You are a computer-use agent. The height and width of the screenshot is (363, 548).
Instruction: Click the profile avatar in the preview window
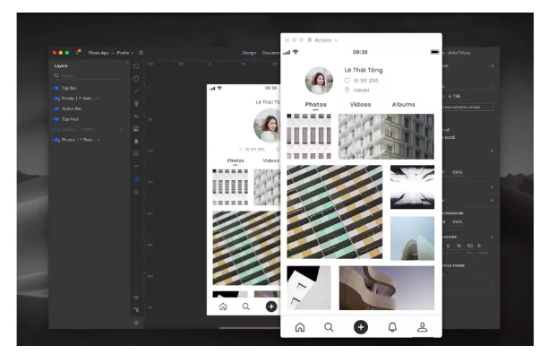coord(319,81)
